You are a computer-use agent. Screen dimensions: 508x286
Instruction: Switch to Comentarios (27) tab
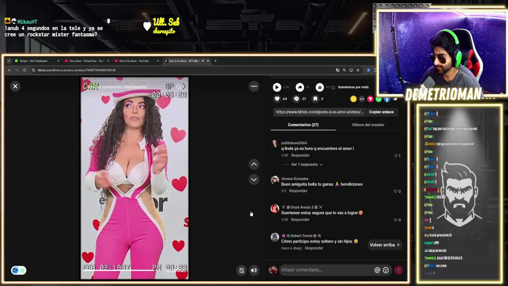(303, 125)
